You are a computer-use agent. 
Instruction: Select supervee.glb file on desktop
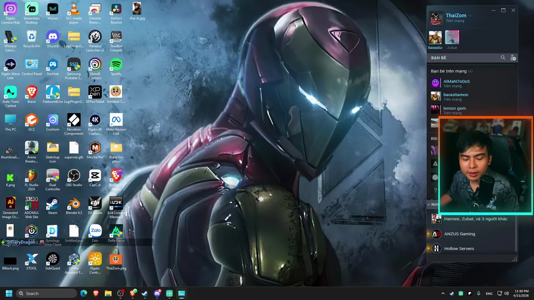(74, 150)
